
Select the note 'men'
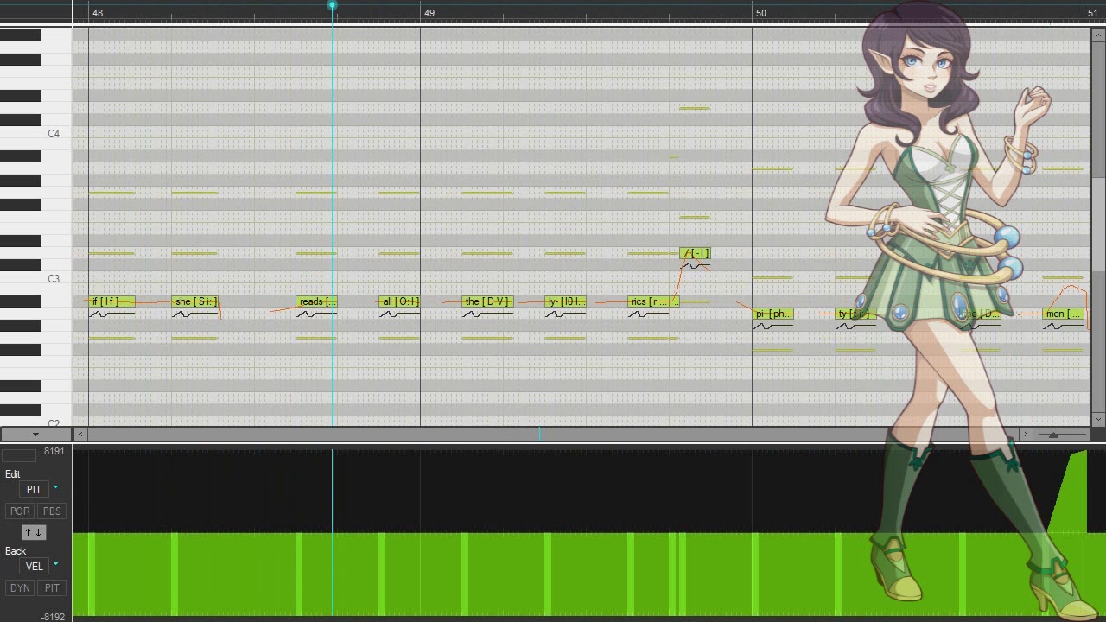click(x=1063, y=314)
